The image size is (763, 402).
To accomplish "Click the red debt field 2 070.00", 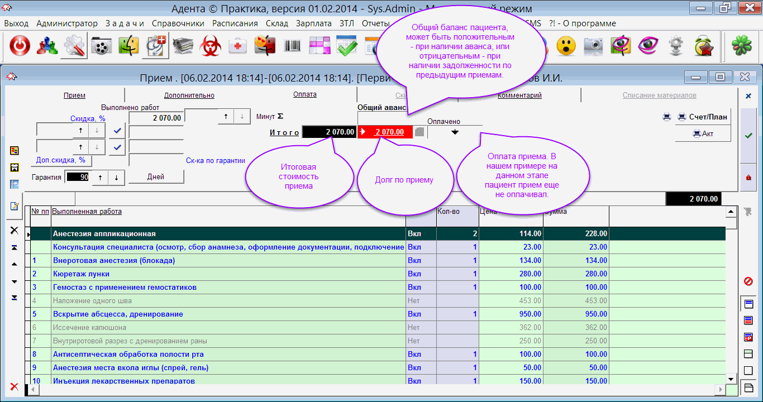I will tap(389, 132).
